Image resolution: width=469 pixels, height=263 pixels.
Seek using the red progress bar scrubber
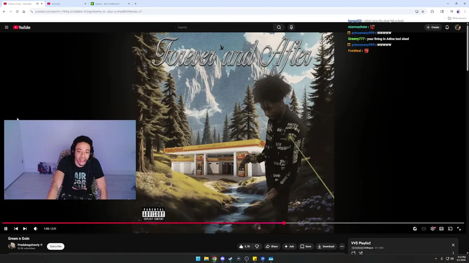(284, 223)
